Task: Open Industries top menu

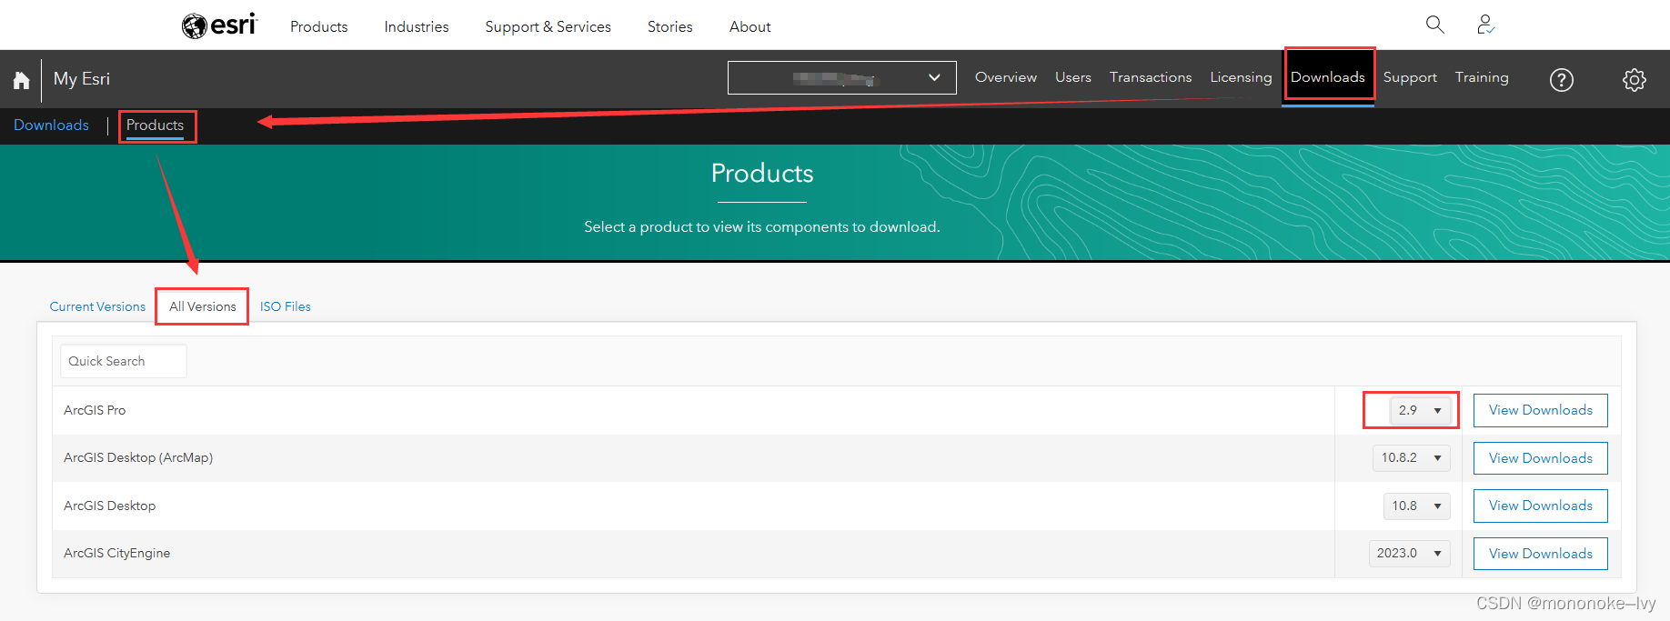Action: pyautogui.click(x=416, y=27)
